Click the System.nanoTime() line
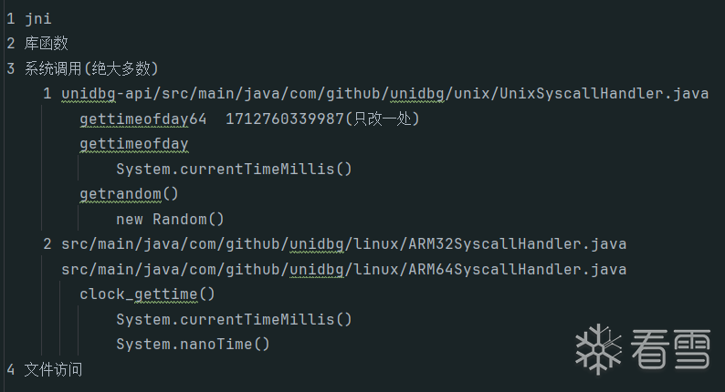The width and height of the screenshot is (725, 392). [193, 345]
